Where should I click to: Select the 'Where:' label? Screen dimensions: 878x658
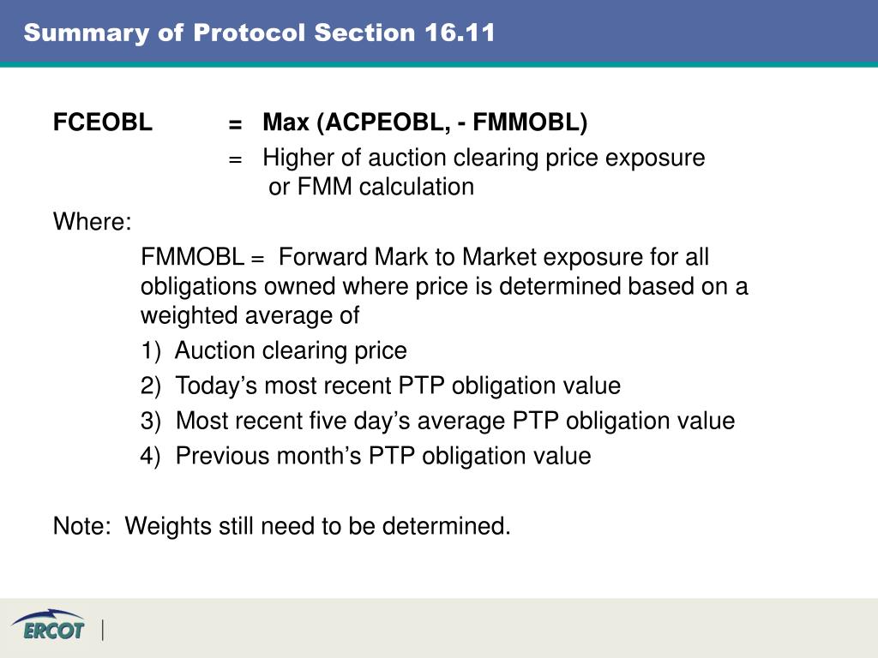click(x=93, y=222)
